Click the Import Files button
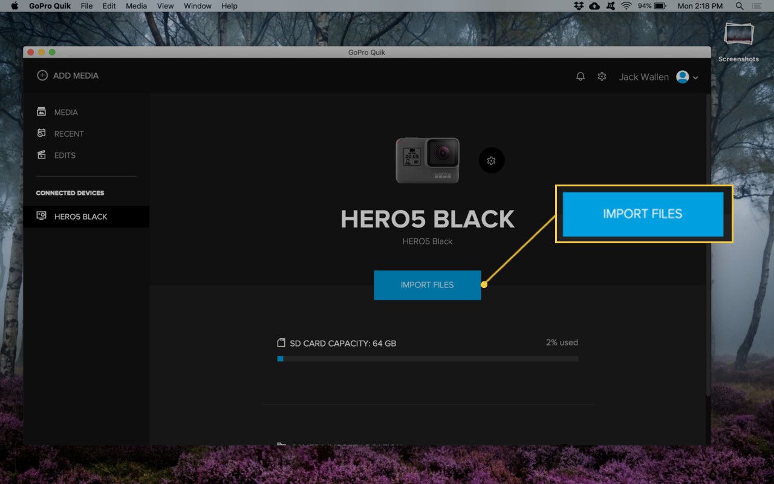Image resolution: width=774 pixels, height=484 pixels. (x=428, y=285)
